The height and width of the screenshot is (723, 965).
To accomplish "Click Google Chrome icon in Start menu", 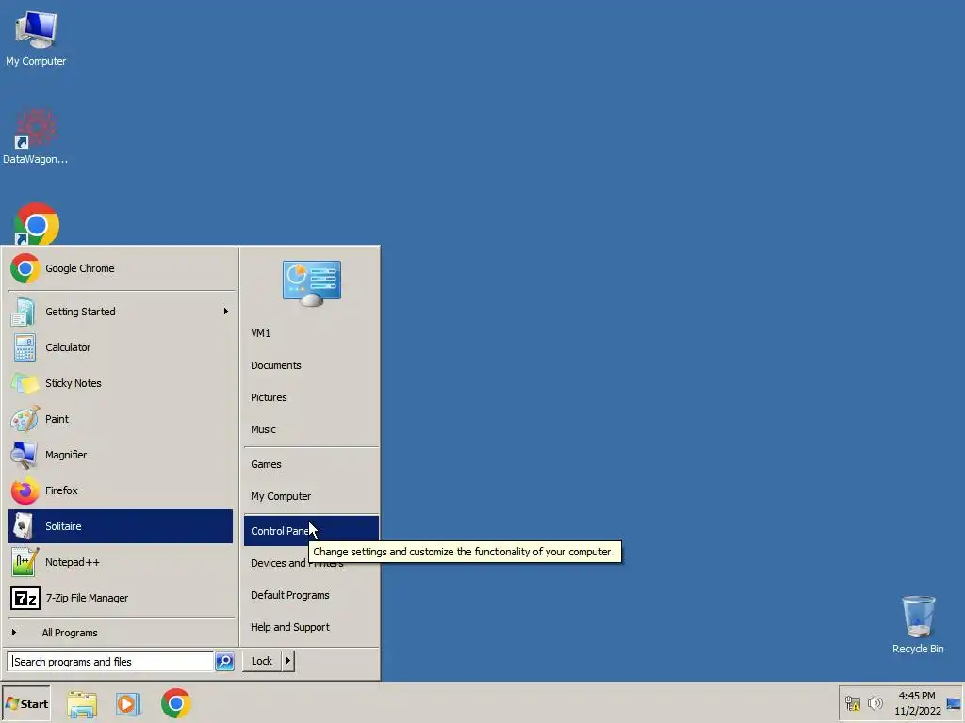I will [x=25, y=268].
